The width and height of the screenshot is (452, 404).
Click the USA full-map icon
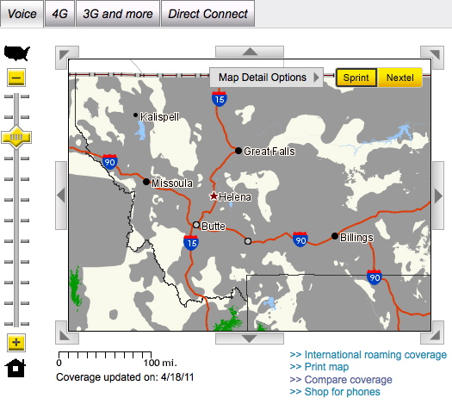click(x=16, y=53)
